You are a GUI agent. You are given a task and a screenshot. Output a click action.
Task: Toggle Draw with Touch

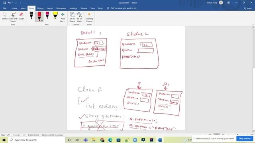[13, 17]
